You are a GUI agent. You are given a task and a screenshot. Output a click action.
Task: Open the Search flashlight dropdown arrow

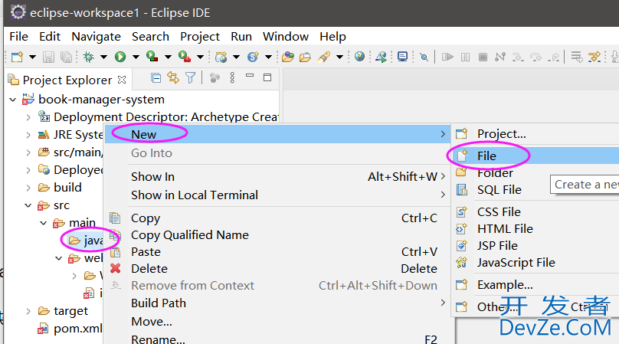coord(339,57)
